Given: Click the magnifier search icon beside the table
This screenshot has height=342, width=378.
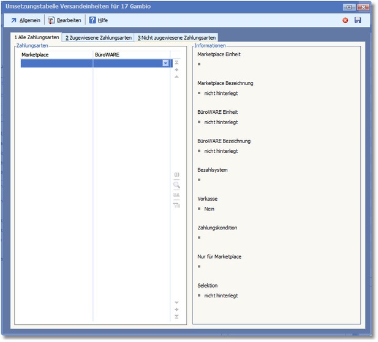Looking at the screenshot, I should 176,184.
